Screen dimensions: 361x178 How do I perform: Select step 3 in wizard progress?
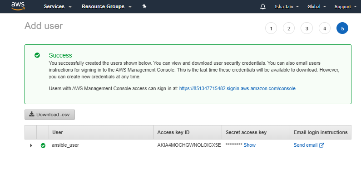307,28
